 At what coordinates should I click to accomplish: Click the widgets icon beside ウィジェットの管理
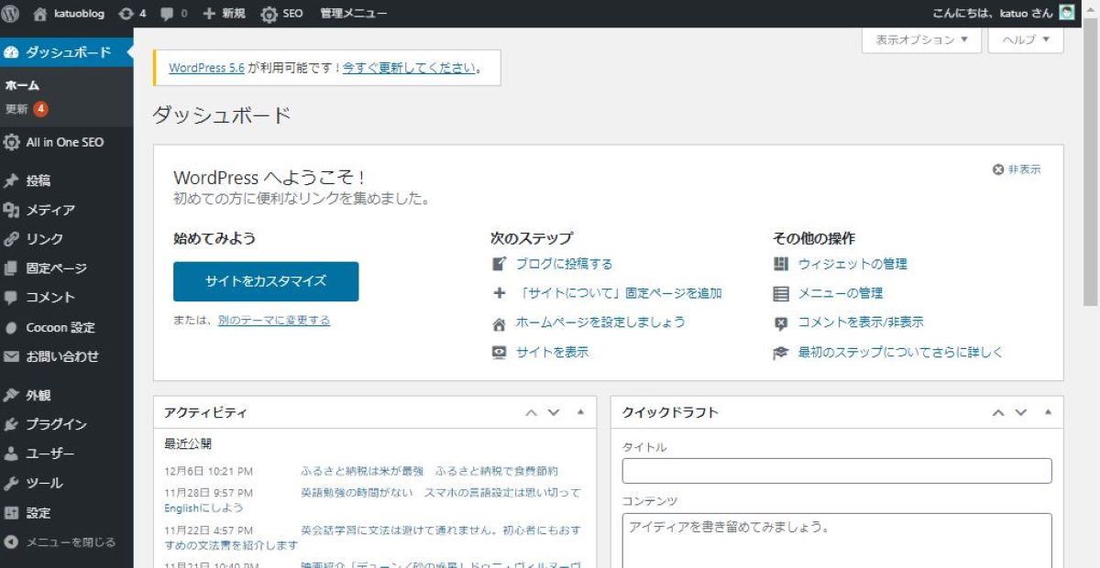(x=781, y=264)
